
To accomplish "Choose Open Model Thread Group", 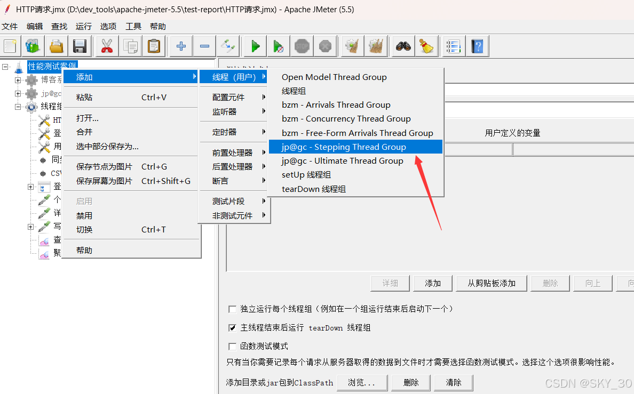I will [356, 77].
